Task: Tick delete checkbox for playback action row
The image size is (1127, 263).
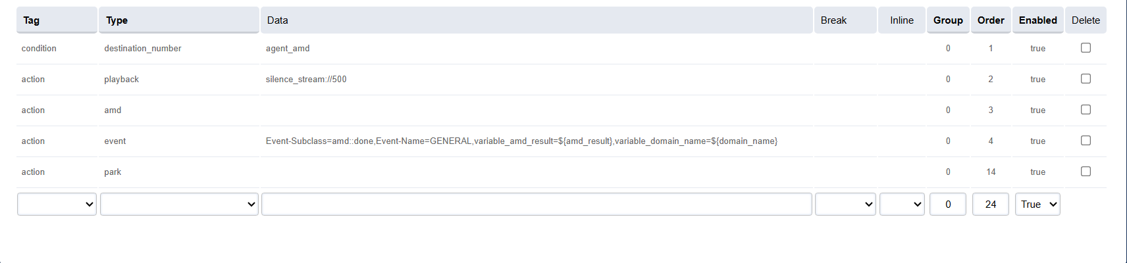Action: [x=1086, y=79]
